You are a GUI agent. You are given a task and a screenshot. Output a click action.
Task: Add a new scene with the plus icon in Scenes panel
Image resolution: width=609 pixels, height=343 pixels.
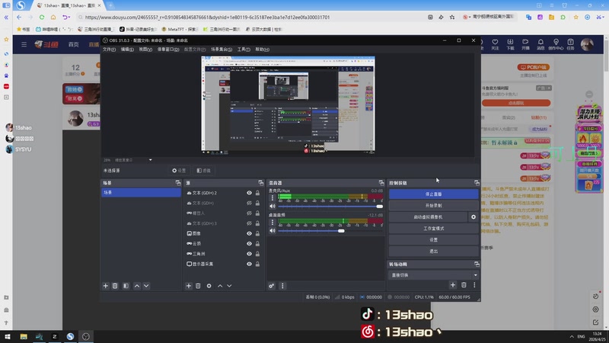106,286
